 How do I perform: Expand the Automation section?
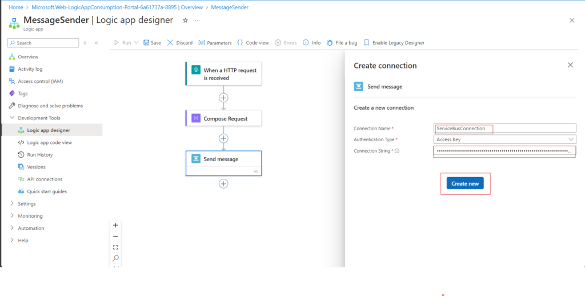(x=12, y=227)
